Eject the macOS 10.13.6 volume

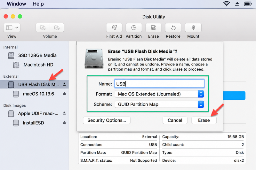[64, 94]
